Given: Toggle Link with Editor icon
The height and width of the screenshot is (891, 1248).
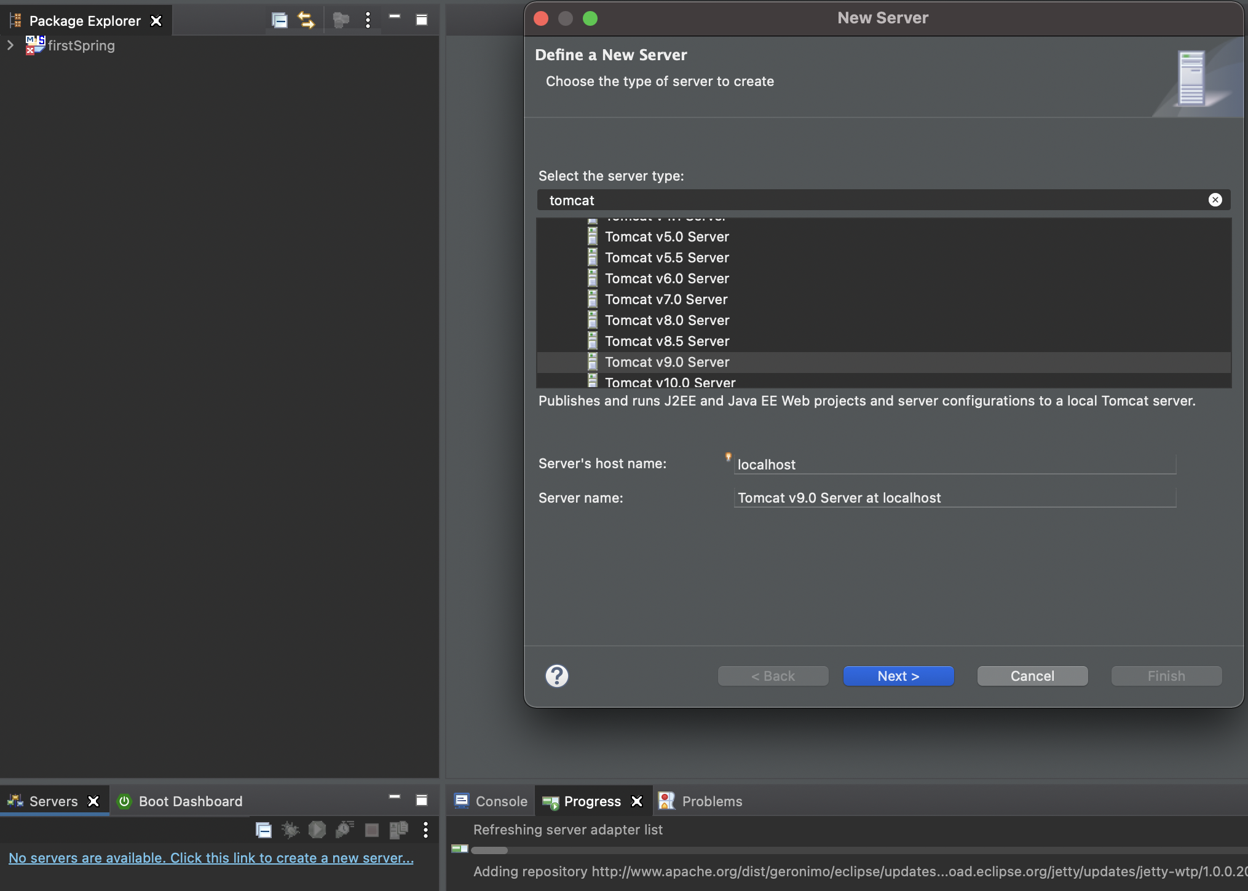Looking at the screenshot, I should [x=306, y=20].
